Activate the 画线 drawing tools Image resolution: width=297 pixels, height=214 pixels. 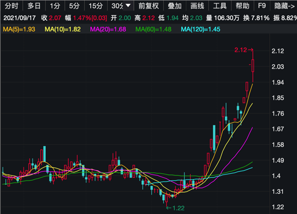[x=197, y=6]
